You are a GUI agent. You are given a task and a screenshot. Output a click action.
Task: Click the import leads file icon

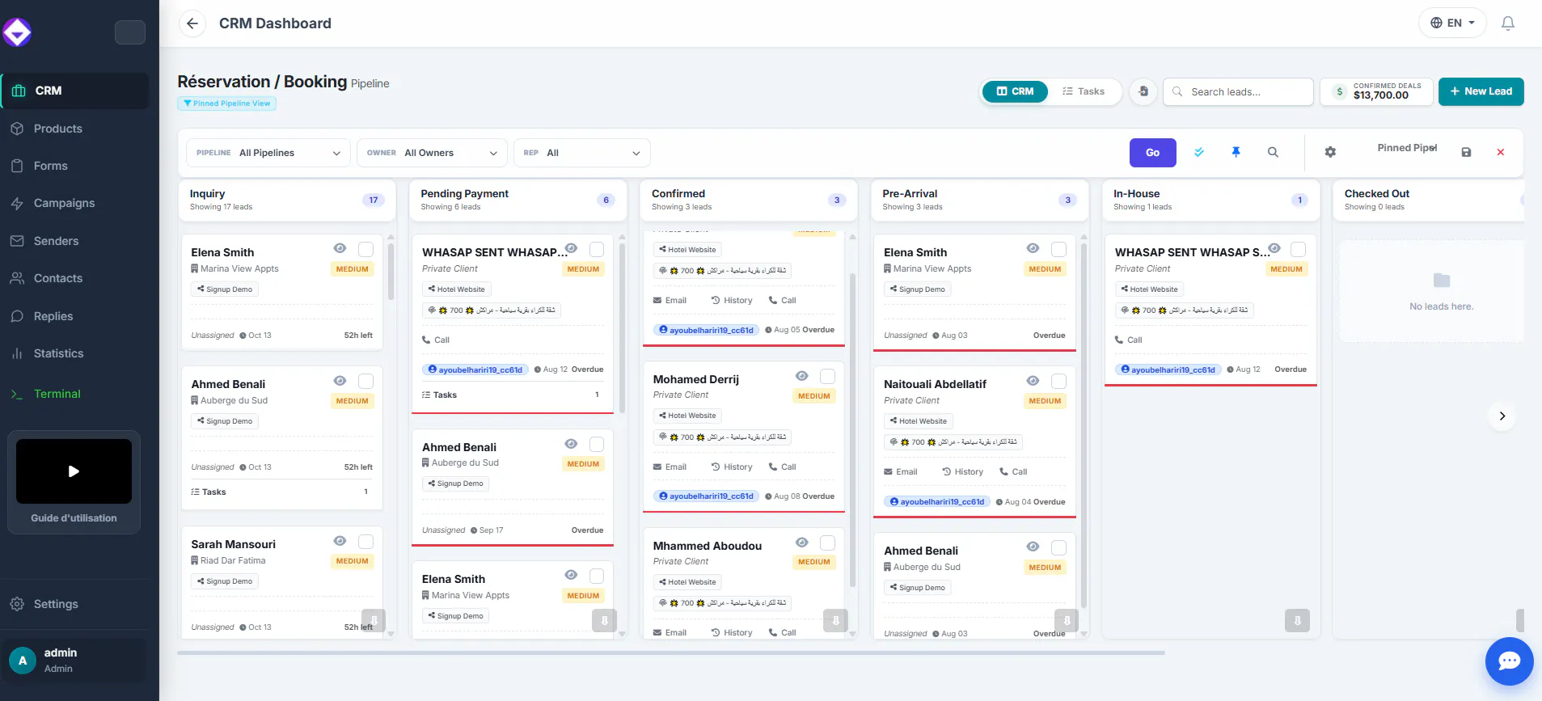[x=1143, y=91]
